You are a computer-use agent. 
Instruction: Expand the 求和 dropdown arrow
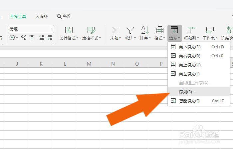pos(120,38)
